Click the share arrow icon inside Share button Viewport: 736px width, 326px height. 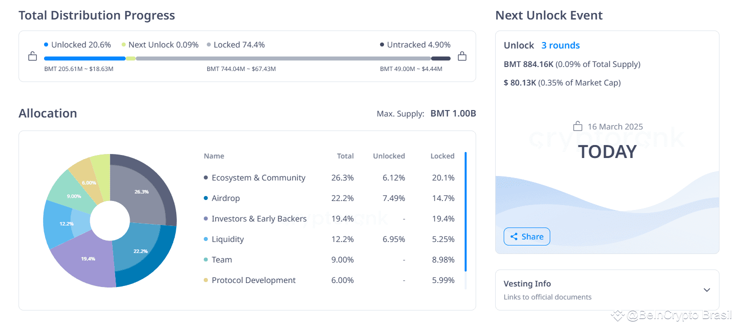click(x=515, y=236)
